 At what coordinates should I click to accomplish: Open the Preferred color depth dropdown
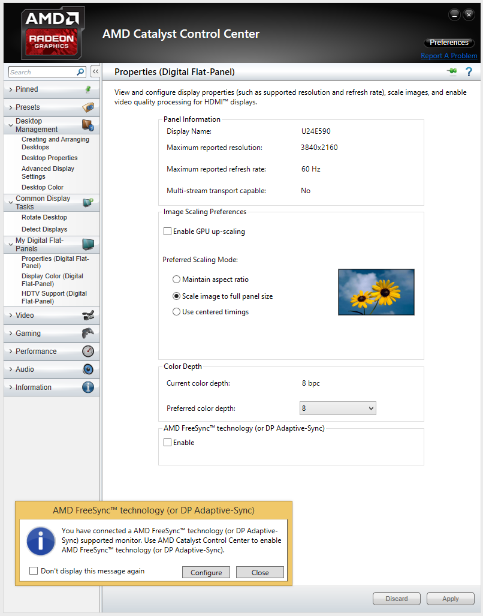pos(337,408)
